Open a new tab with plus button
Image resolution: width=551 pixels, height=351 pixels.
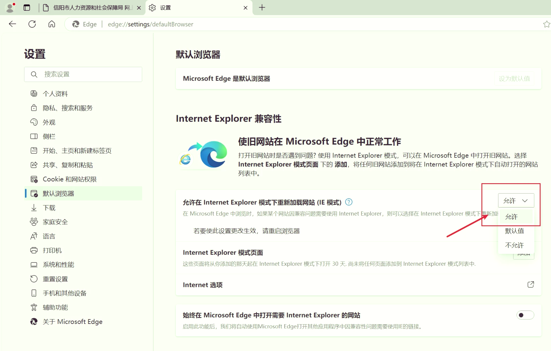click(262, 7)
